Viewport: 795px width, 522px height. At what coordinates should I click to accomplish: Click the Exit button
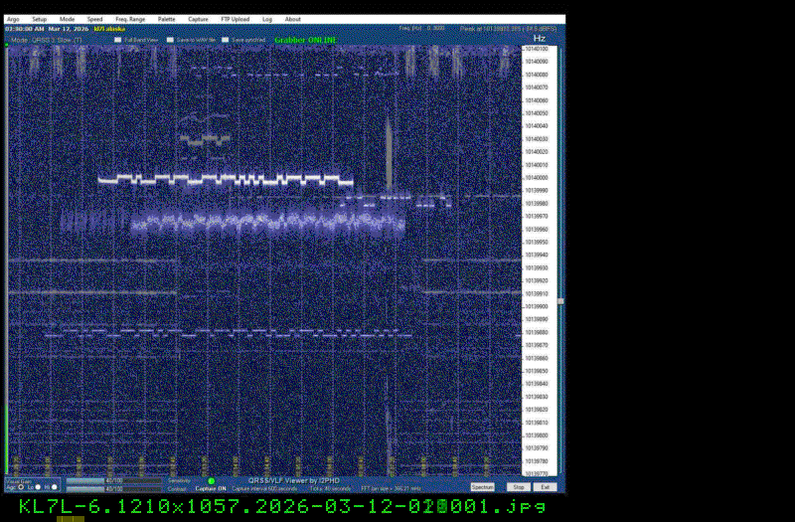[x=545, y=487]
